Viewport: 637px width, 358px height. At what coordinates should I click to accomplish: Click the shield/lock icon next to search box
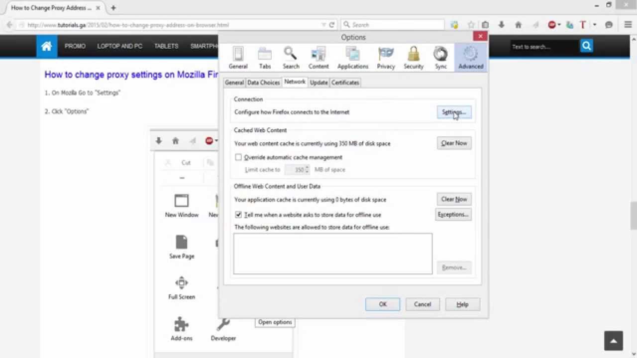[x=454, y=25]
